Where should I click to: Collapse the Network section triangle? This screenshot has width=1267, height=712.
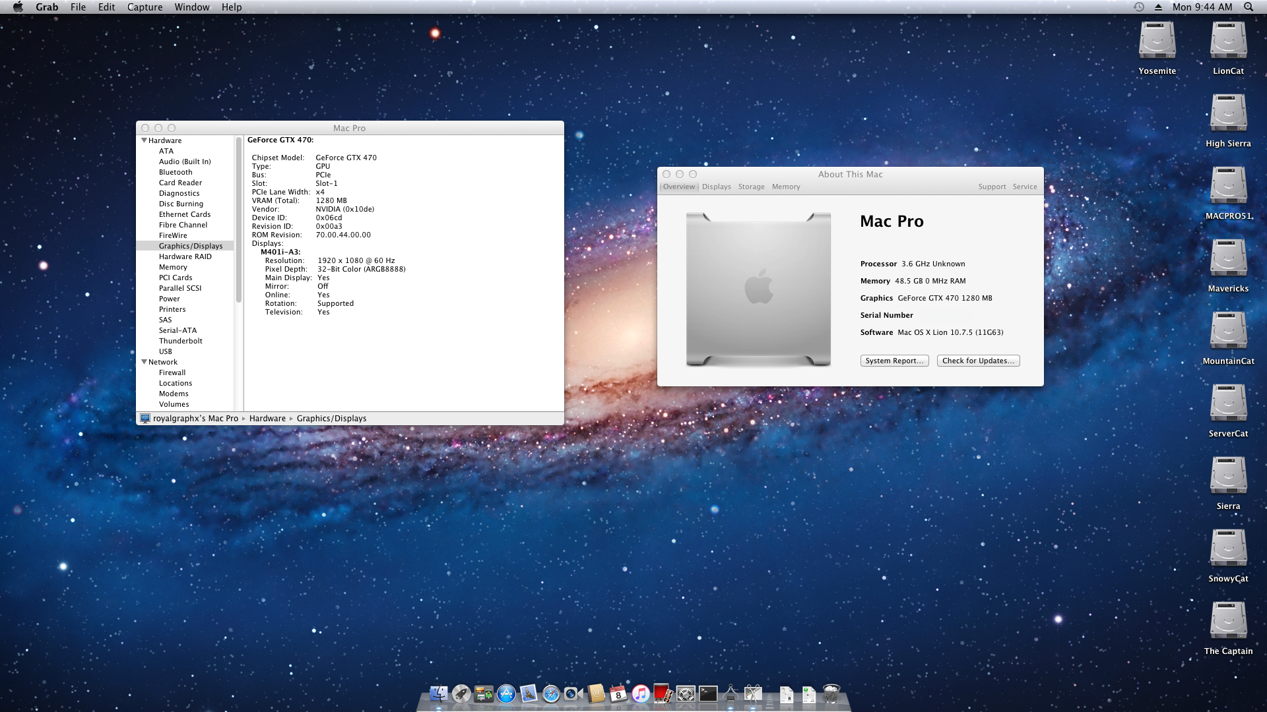(144, 362)
